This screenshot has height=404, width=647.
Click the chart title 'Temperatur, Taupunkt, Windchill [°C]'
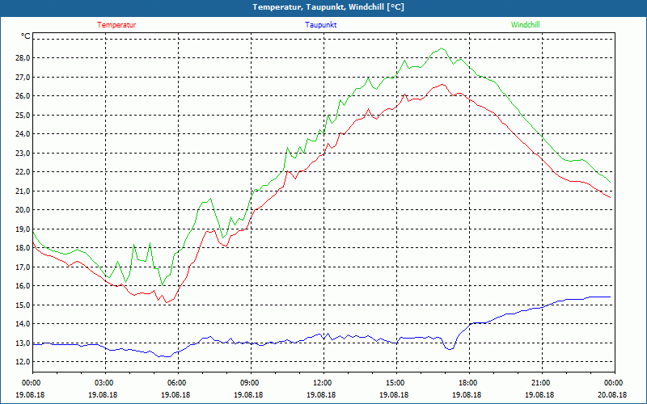click(x=328, y=7)
